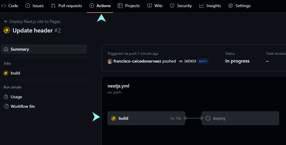Click the Wiki book icon
286x145 pixels.
click(x=150, y=6)
